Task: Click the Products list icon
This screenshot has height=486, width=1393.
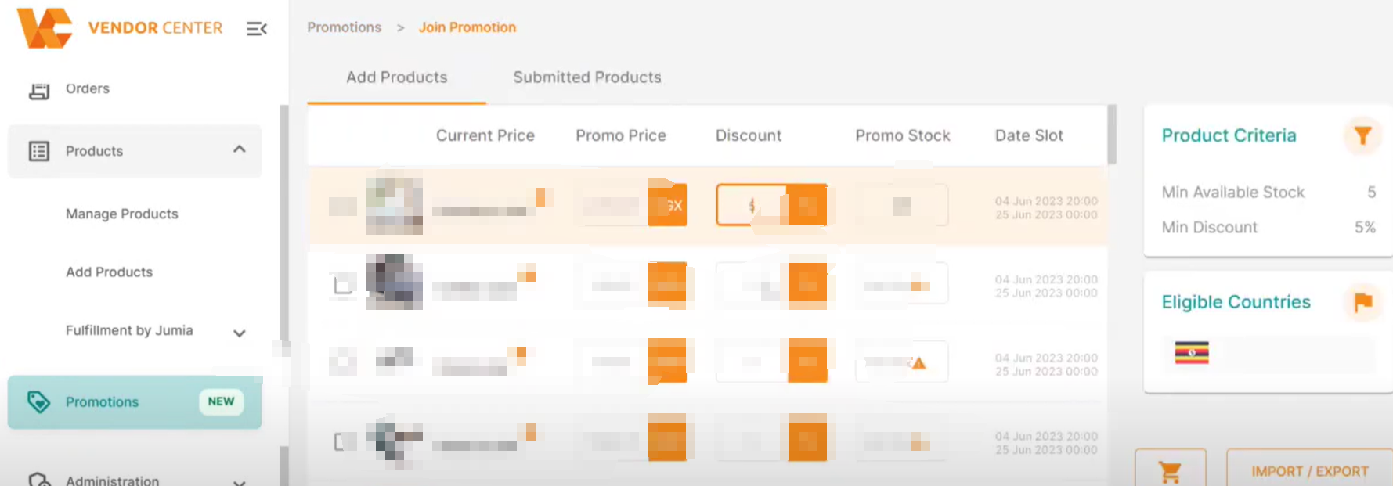Action: click(39, 151)
